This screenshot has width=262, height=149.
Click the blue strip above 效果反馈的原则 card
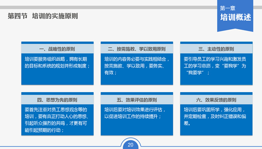click(x=216, y=93)
